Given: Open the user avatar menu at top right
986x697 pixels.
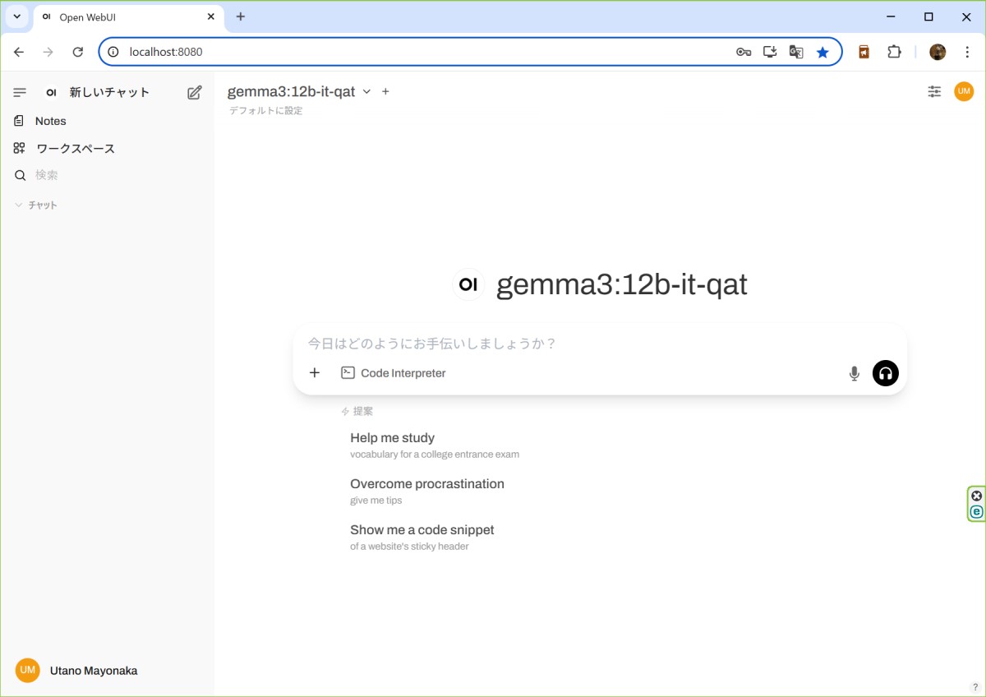Looking at the screenshot, I should pyautogui.click(x=964, y=91).
